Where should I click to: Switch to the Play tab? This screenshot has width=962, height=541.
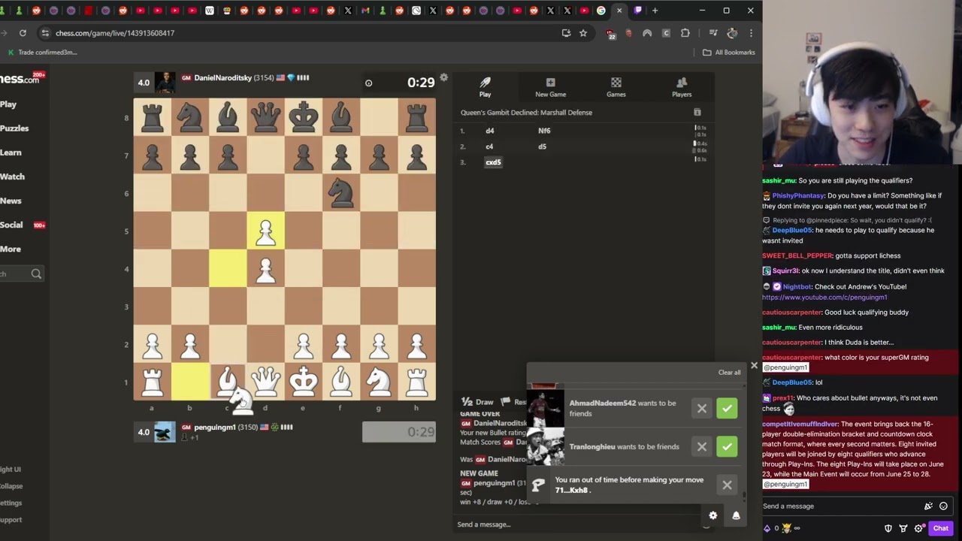(486, 87)
